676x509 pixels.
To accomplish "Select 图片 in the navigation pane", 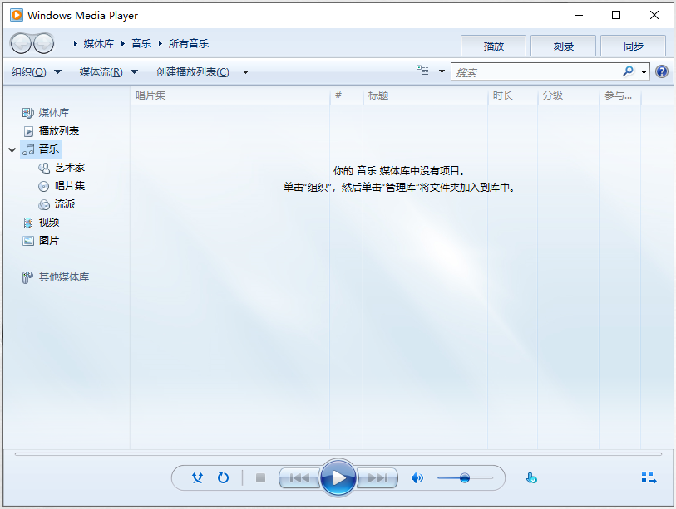I will tap(49, 241).
